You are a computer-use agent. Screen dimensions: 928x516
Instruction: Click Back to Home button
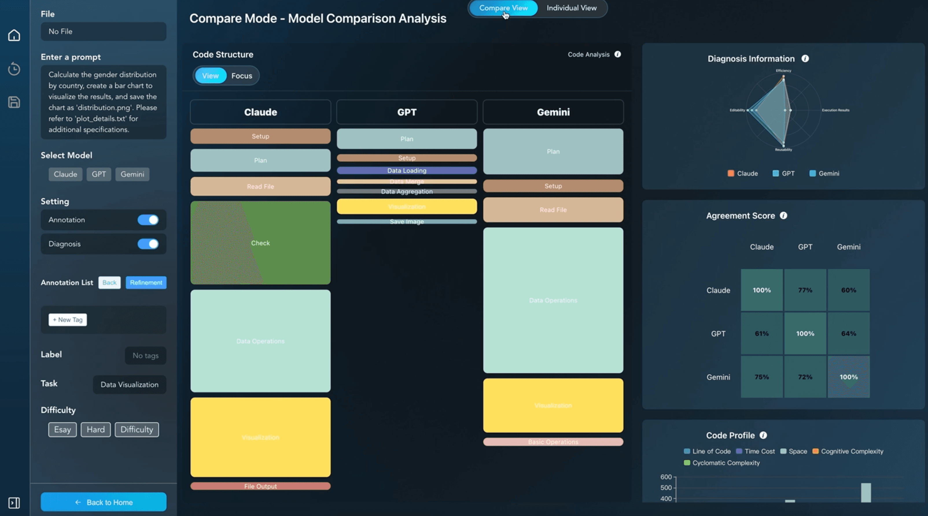103,502
